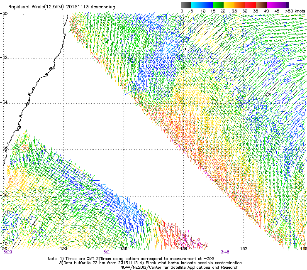Click the purple '5:21' time label
Image resolution: width=307 pixels, height=270 pixels.
[x=107, y=252]
